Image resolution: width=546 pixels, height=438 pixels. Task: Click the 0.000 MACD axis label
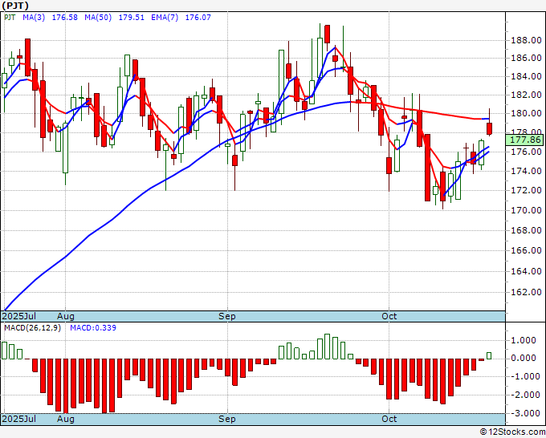524,358
